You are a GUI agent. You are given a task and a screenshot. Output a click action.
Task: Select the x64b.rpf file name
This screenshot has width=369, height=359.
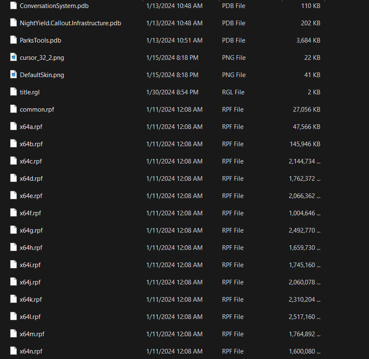pyautogui.click(x=31, y=144)
